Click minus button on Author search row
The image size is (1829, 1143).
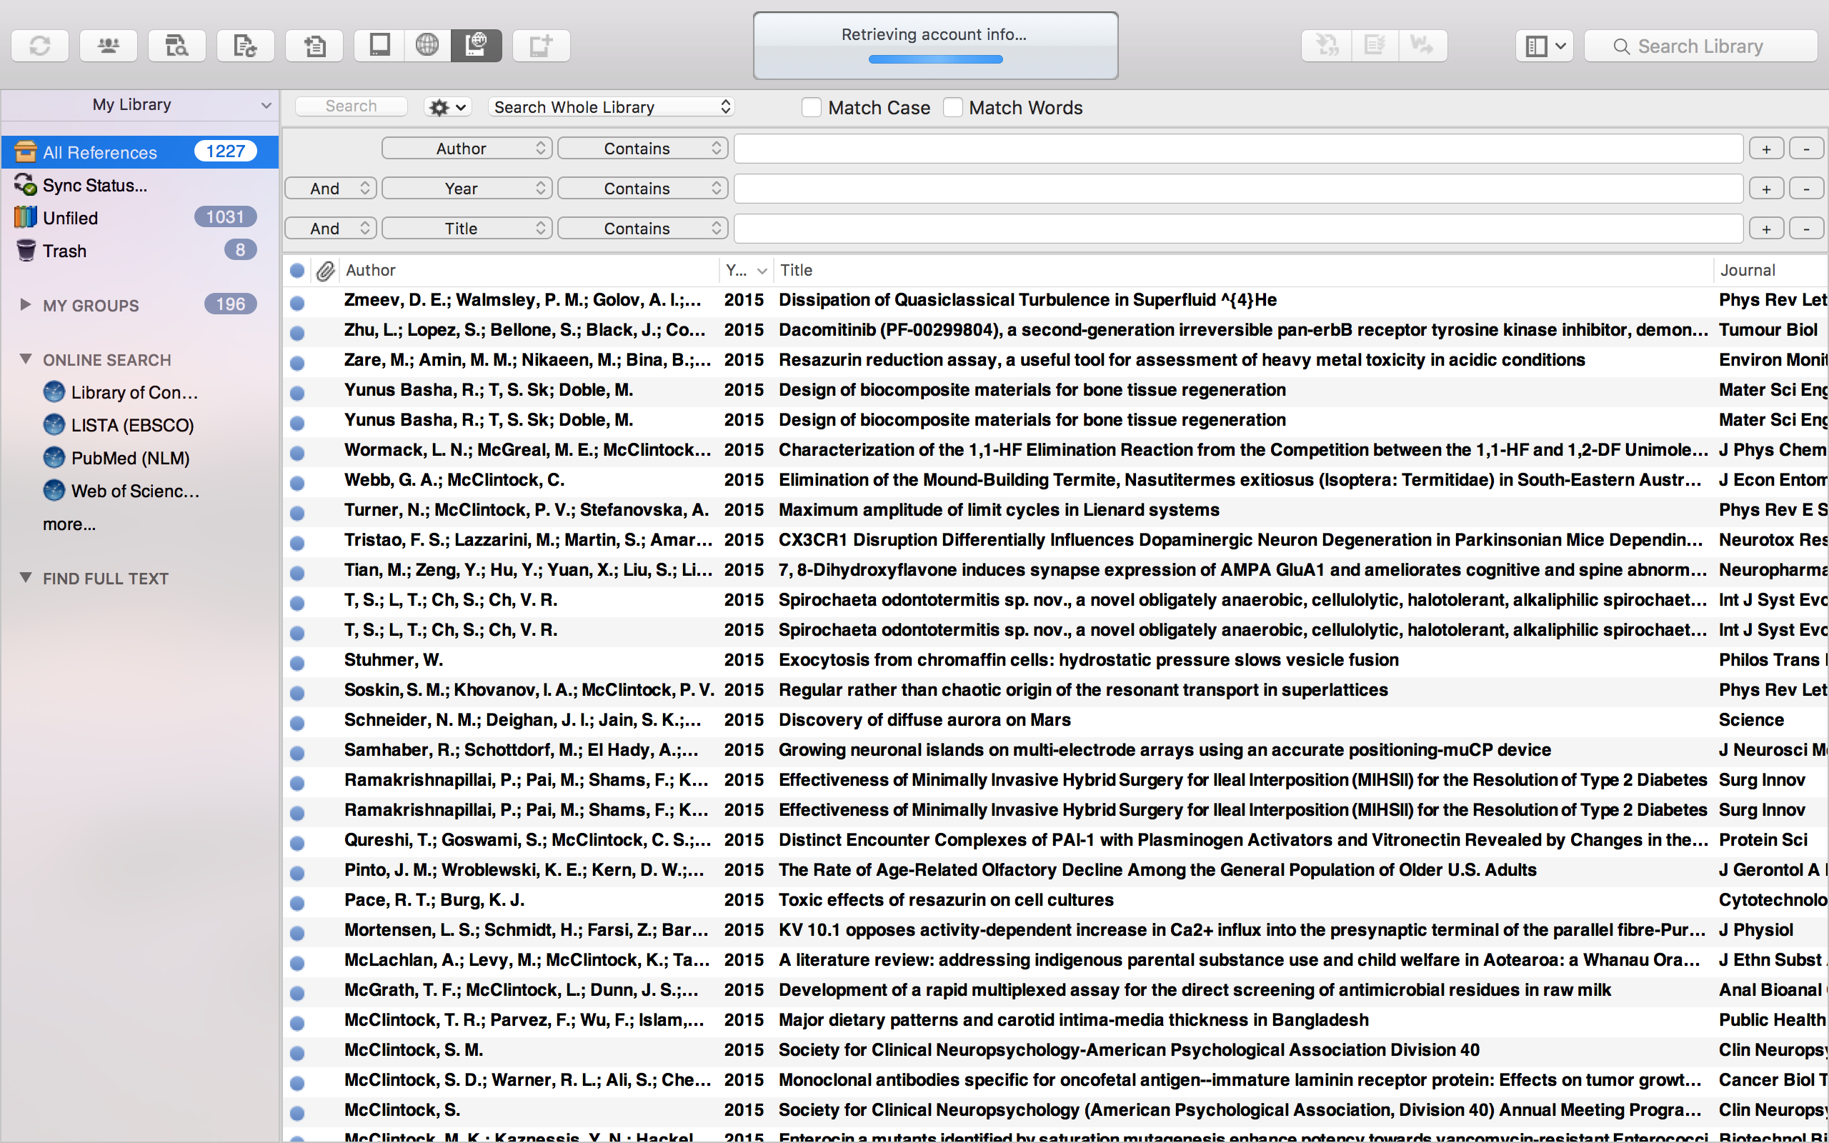(1806, 149)
